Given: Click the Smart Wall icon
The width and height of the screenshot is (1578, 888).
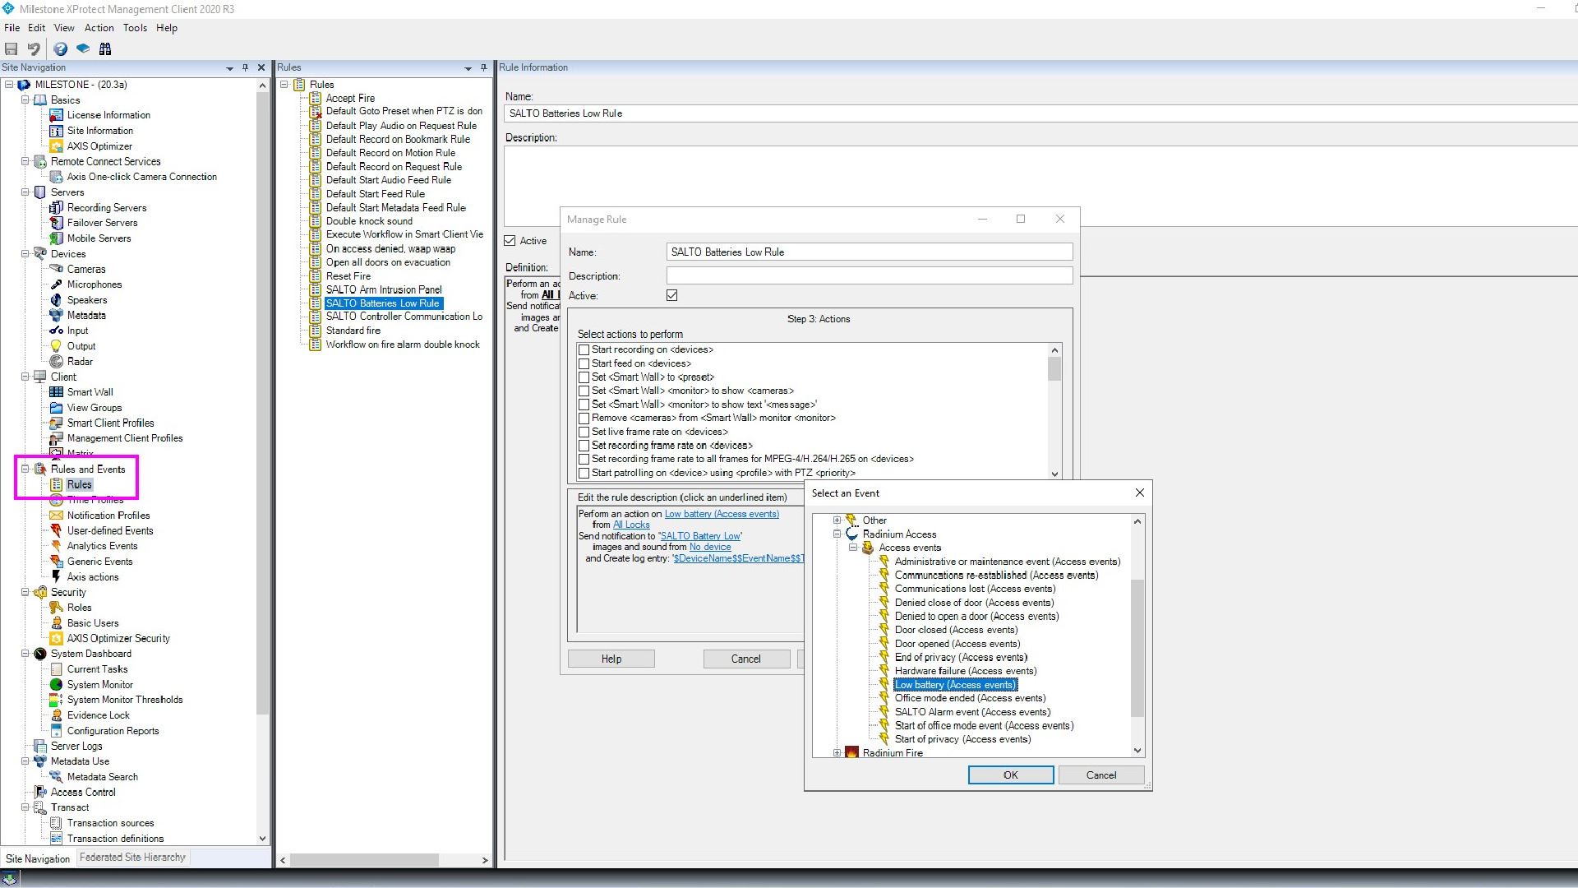Looking at the screenshot, I should tap(57, 392).
